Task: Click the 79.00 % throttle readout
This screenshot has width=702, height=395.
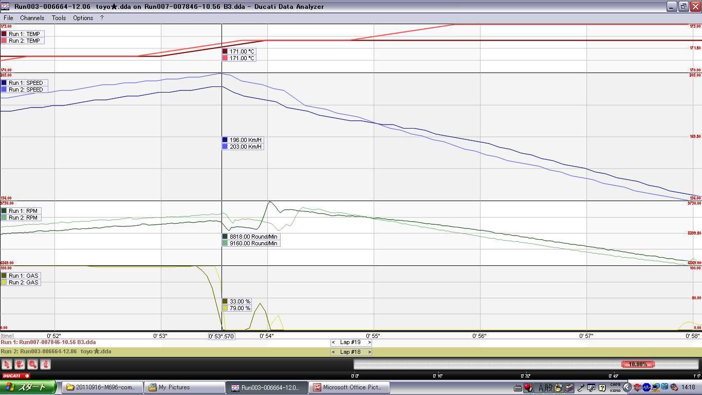Action: [237, 308]
